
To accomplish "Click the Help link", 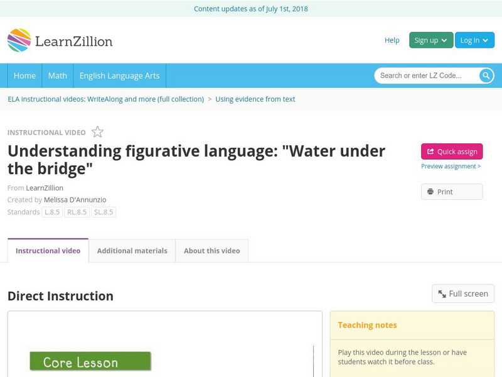I will (x=392, y=40).
